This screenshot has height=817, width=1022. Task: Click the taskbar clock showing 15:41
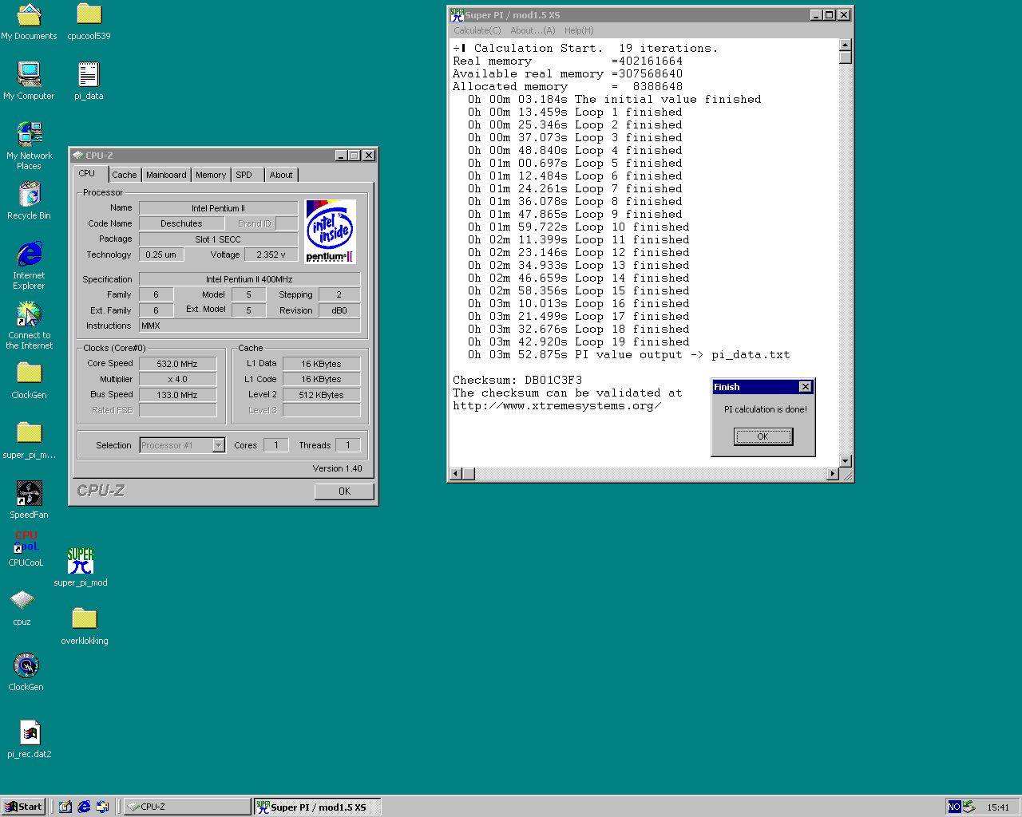tap(998, 807)
